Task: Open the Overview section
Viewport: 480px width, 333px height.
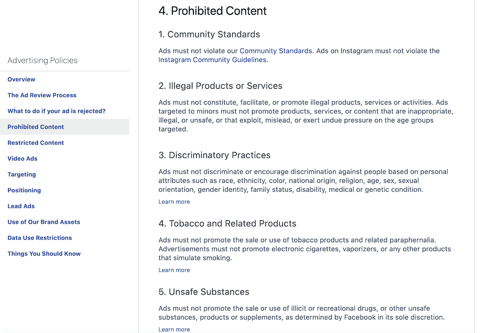Action: [x=21, y=79]
